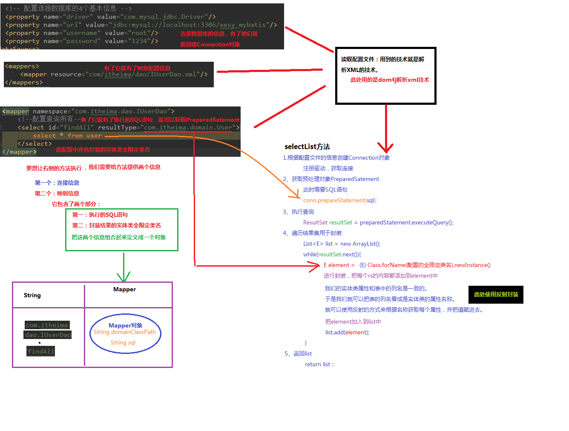Click the closing </mapper> tag
The image size is (569, 431).
(x=19, y=152)
